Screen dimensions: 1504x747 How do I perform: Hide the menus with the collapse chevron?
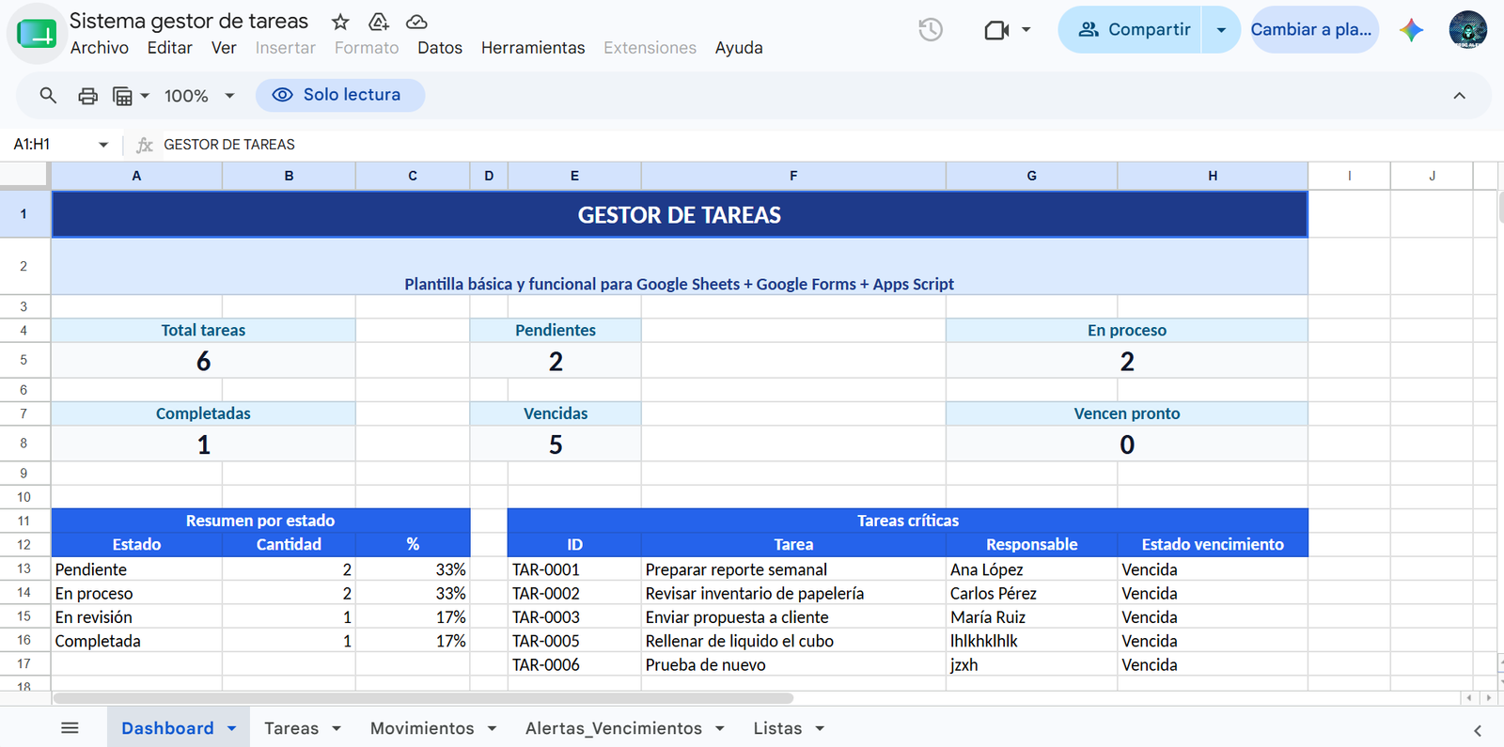[x=1459, y=96]
